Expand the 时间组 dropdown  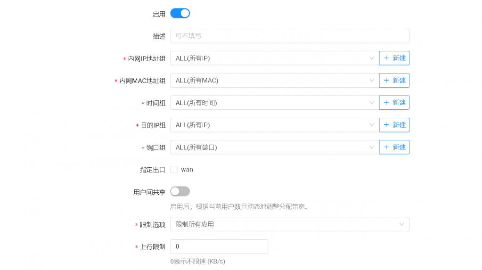tap(275, 103)
